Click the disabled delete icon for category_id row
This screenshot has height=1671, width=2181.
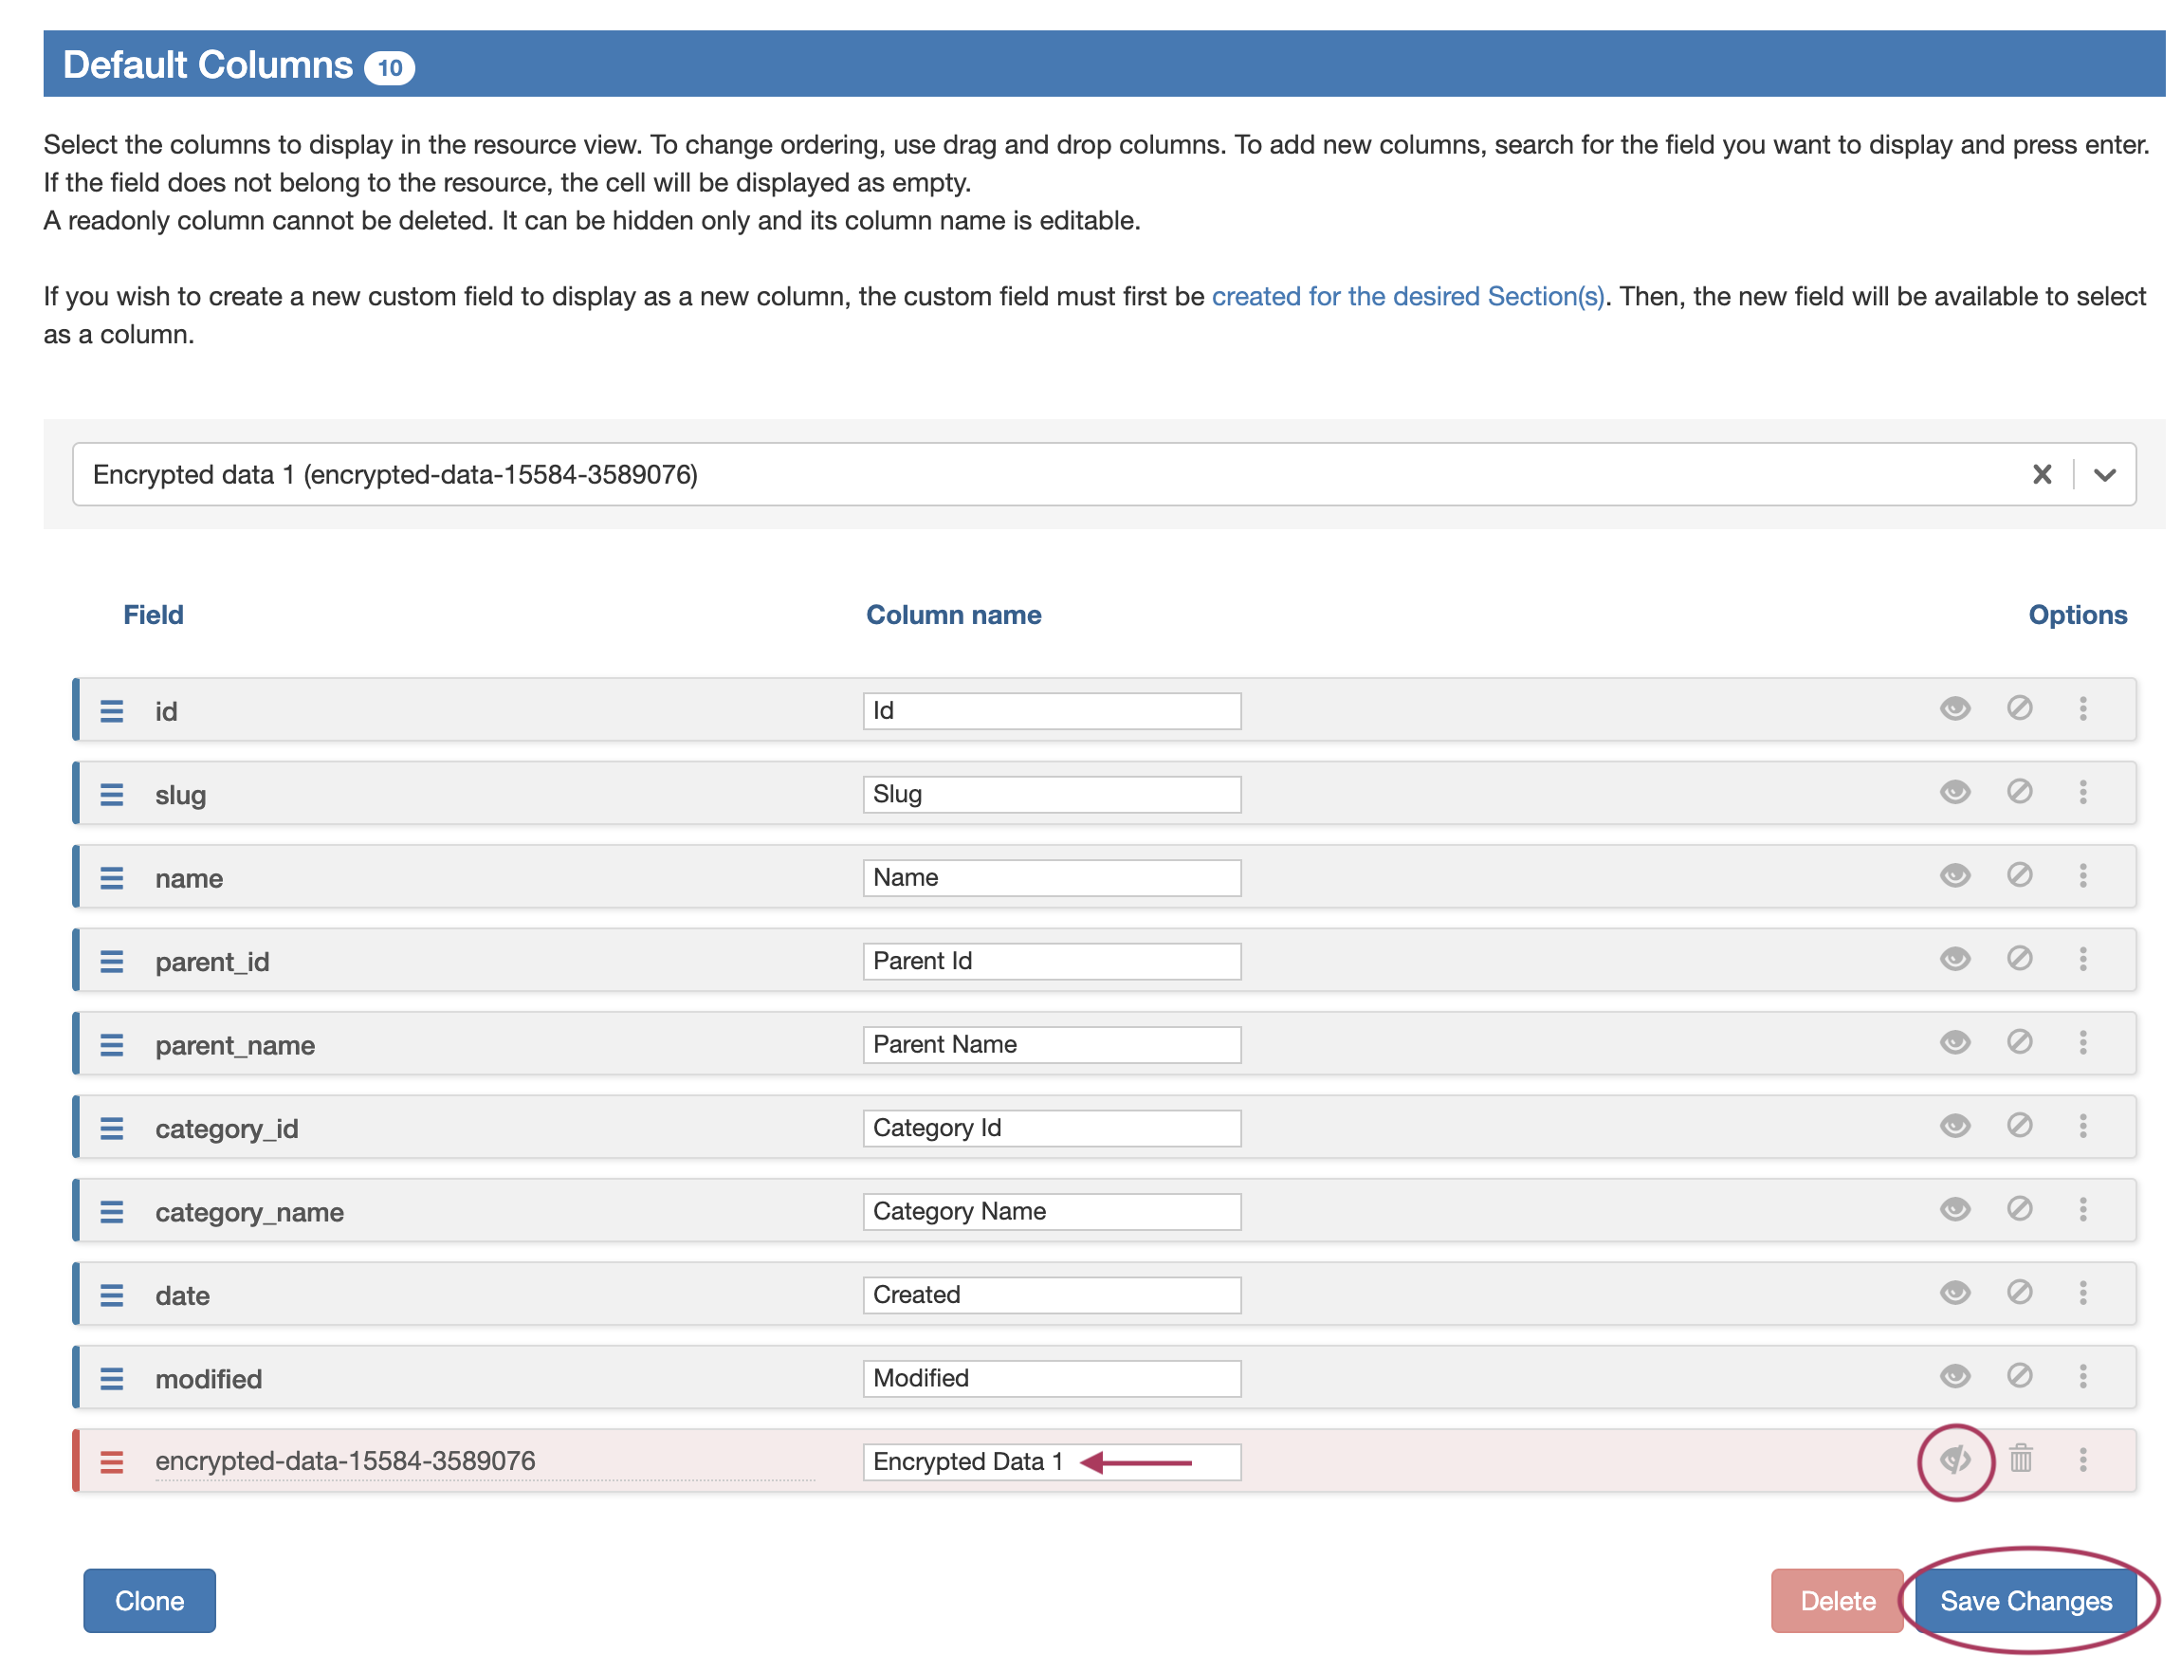click(2019, 1125)
